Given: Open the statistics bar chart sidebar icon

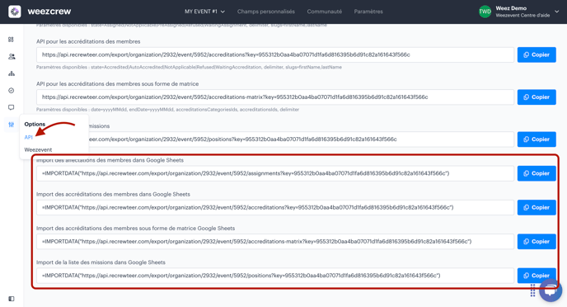Looking at the screenshot, I should tap(12, 73).
